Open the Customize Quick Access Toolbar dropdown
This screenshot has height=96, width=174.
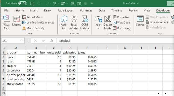tap(92, 3)
